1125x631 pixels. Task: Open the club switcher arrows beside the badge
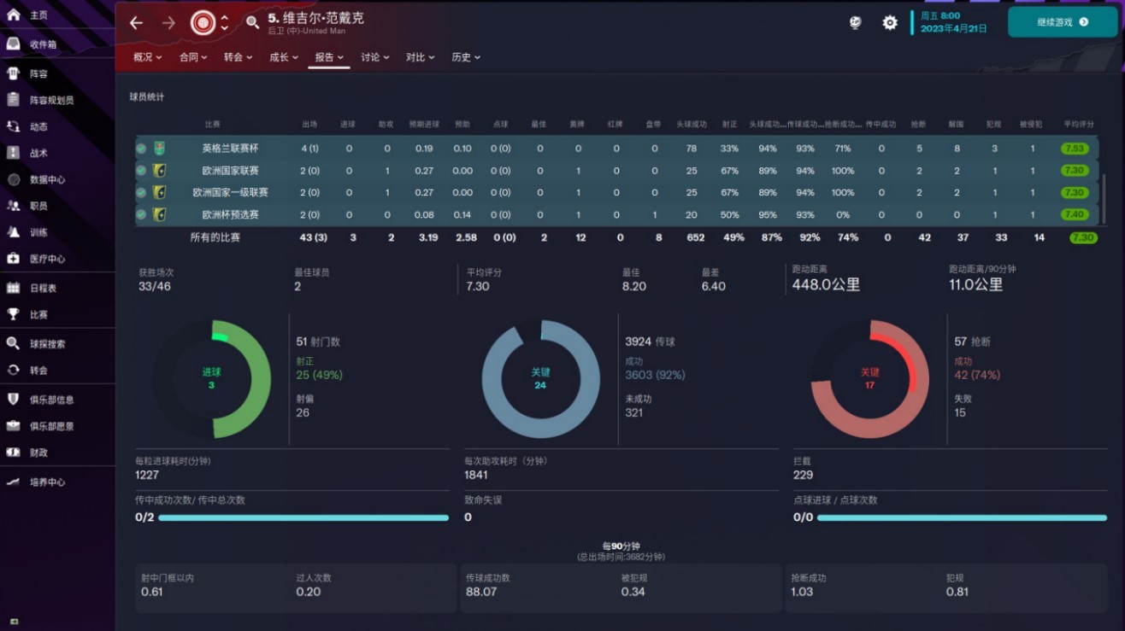(224, 23)
